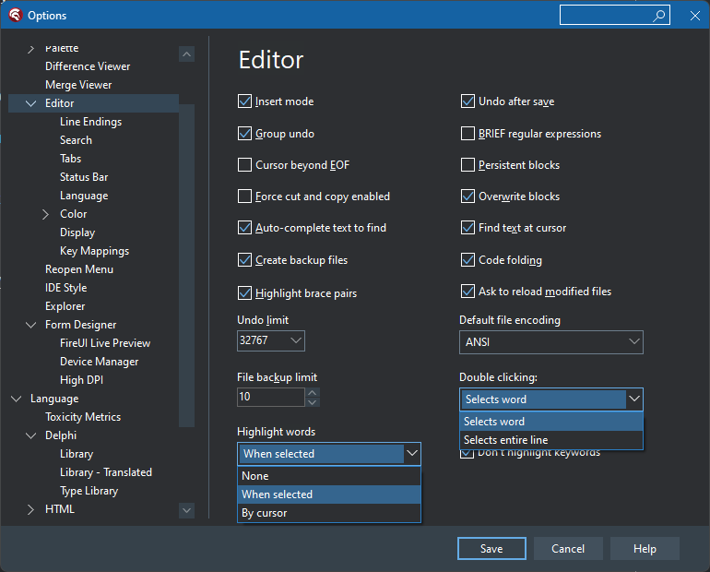Open Library - Translated page
This screenshot has height=572, width=710.
106,472
